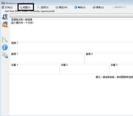Click the options wrench sidebar icon
The image size is (133, 116).
point(5,40)
